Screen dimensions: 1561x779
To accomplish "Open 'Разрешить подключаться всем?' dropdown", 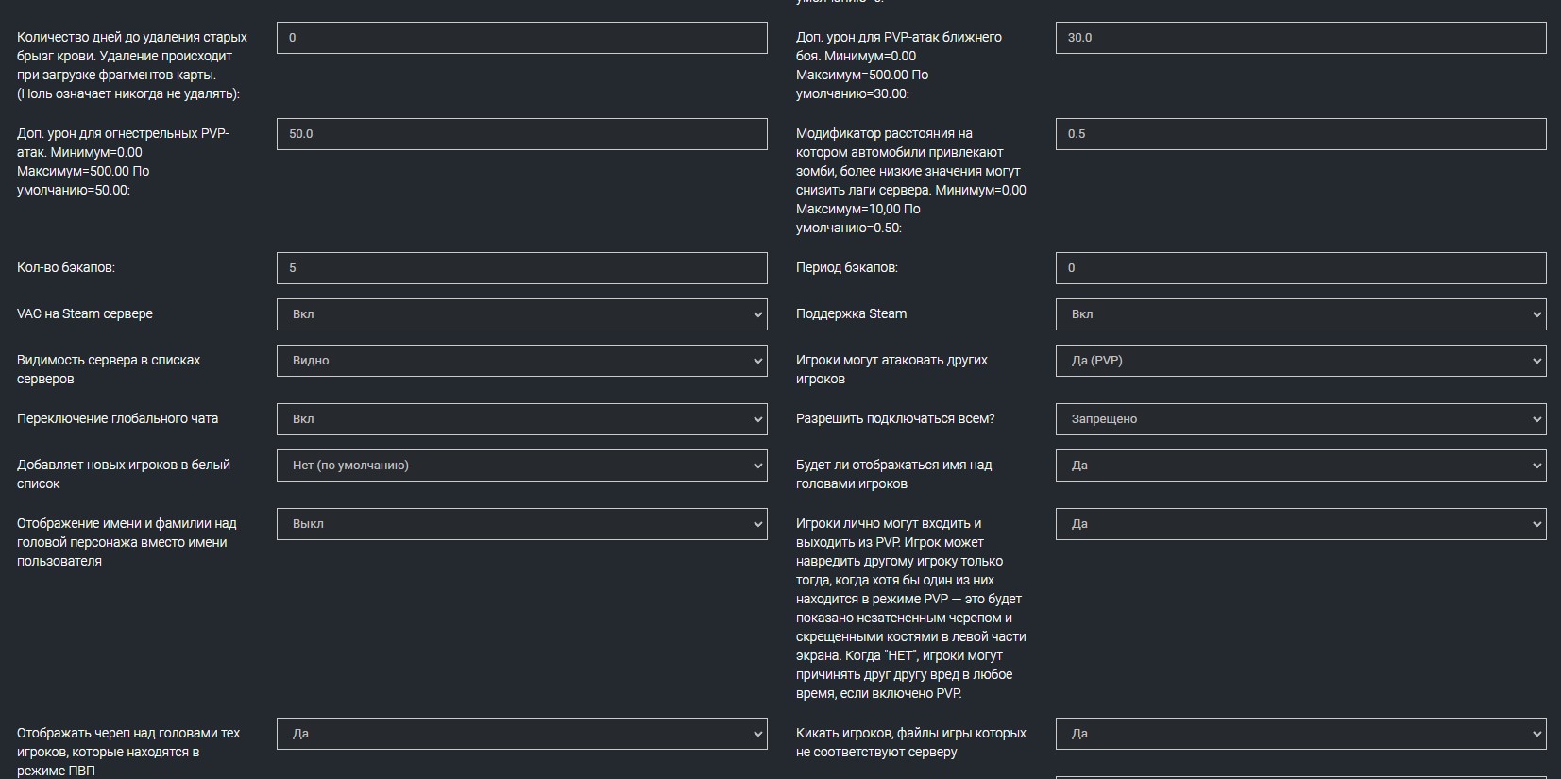I will click(1300, 419).
